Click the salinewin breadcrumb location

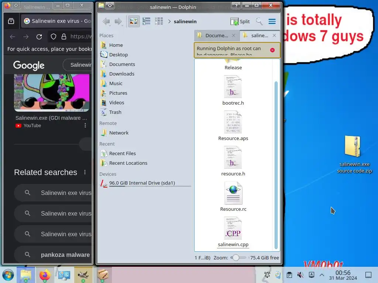point(185,21)
